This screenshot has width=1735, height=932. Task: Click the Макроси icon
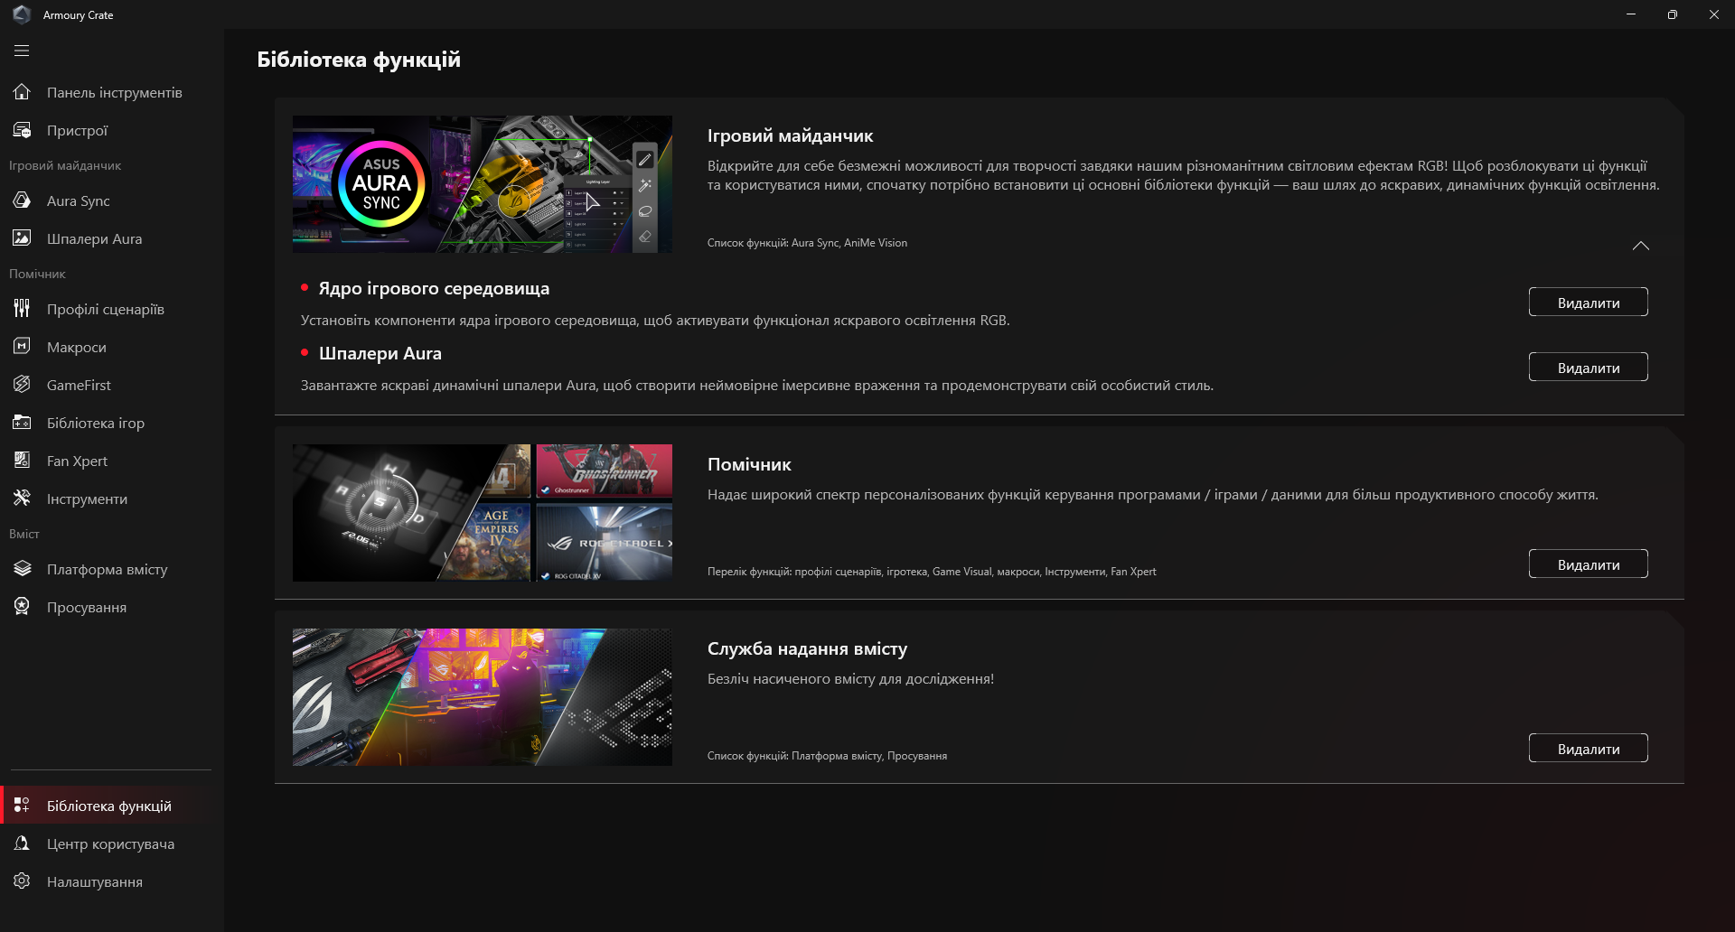click(22, 347)
